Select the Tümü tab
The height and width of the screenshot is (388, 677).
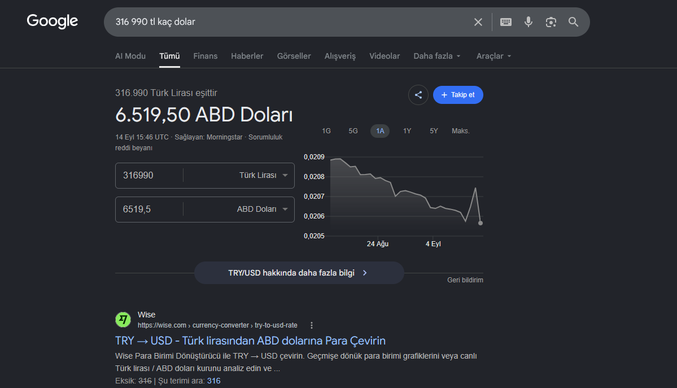(x=169, y=56)
